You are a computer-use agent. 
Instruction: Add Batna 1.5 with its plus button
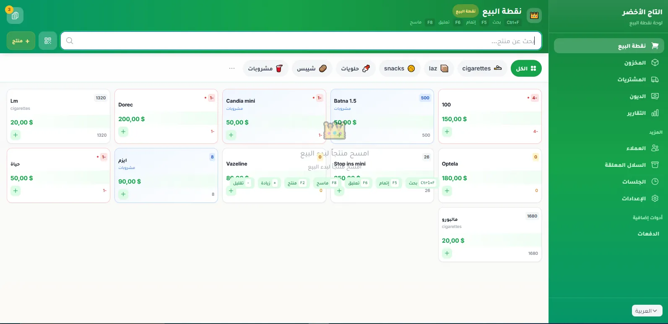pos(339,135)
